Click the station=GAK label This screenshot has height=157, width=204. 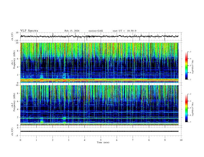coord(96,31)
